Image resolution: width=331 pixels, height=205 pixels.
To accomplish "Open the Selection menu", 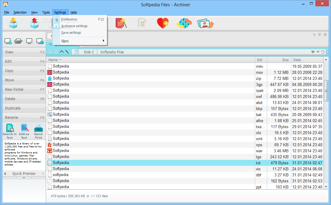I will tap(20, 12).
